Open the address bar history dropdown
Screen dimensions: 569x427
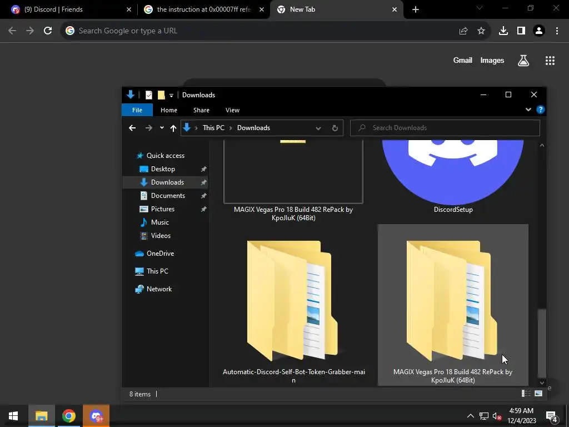(x=318, y=128)
